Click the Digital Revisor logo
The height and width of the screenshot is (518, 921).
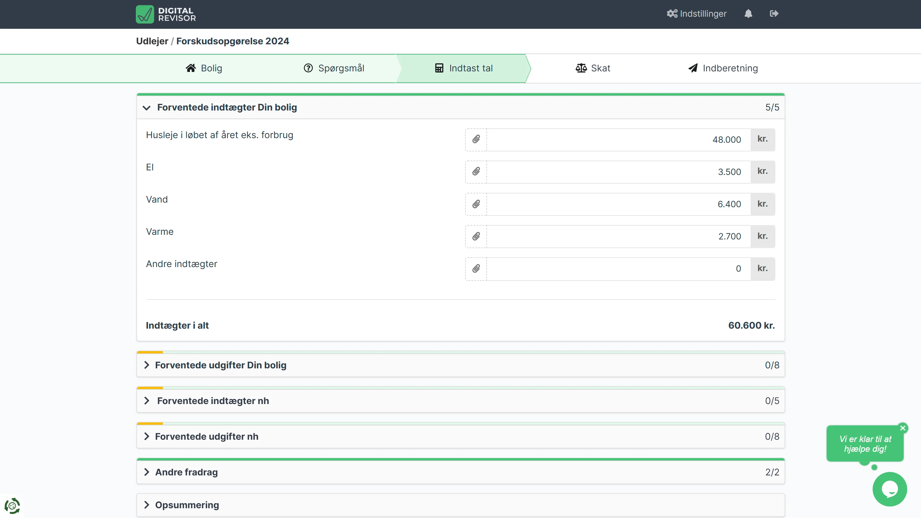tap(166, 14)
